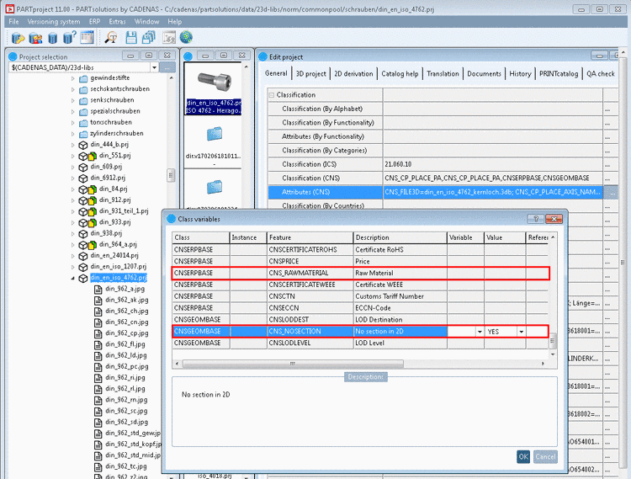
Task: Click the save (floppy disk) toolbar icon
Action: [x=130, y=37]
